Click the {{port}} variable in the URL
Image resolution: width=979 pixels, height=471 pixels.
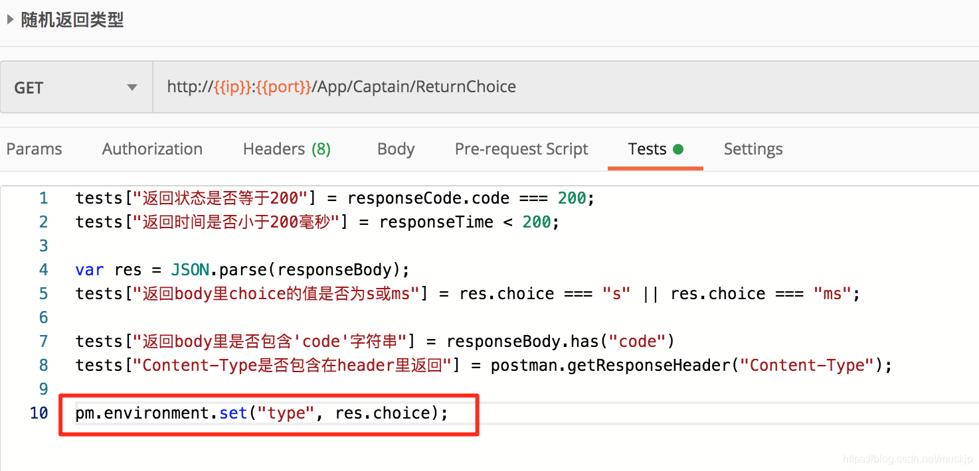click(x=284, y=87)
